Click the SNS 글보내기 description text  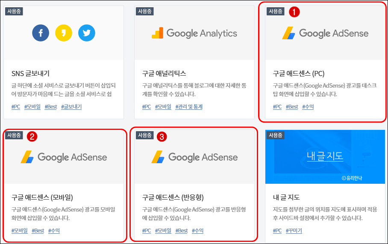64,90
